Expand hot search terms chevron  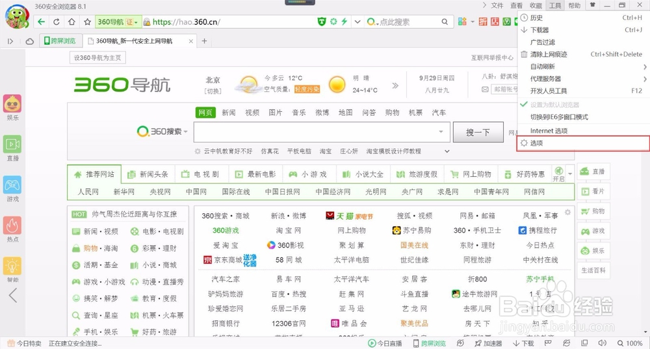[447, 151]
